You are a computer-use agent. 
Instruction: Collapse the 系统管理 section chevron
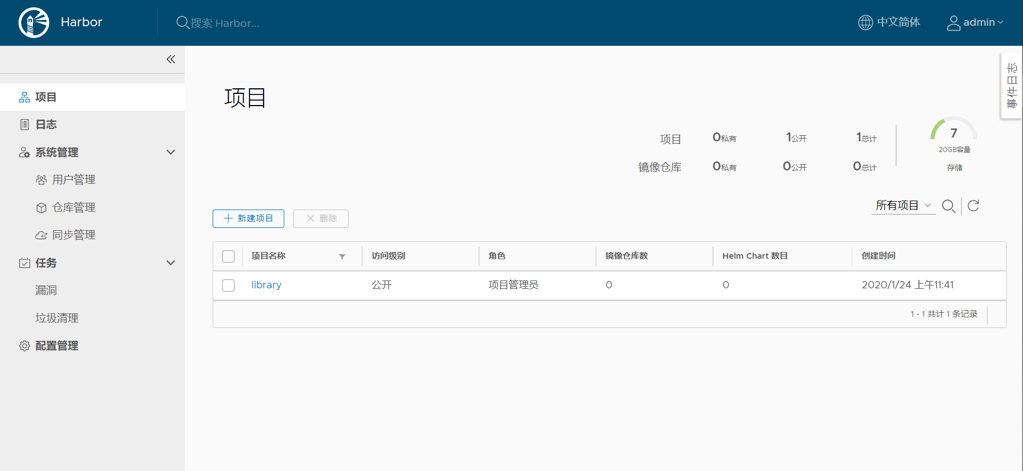171,152
